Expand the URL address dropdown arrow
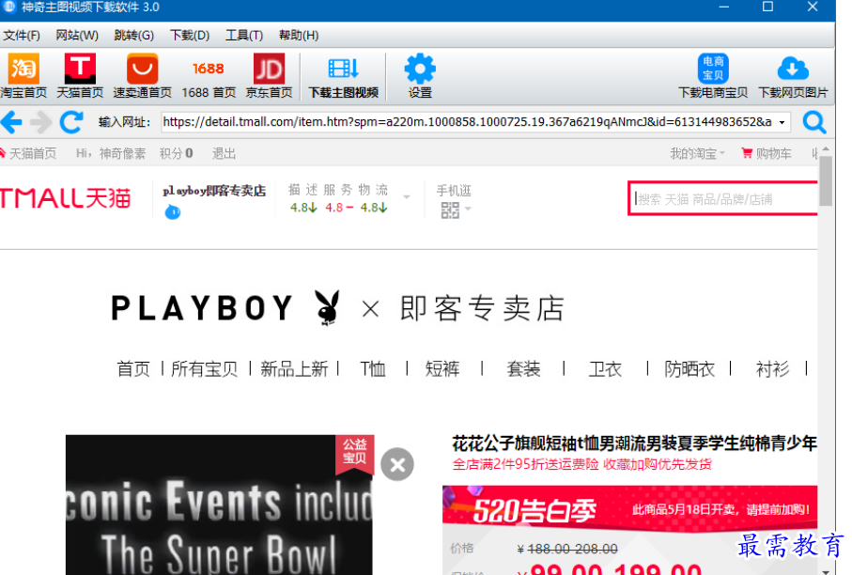 point(782,122)
